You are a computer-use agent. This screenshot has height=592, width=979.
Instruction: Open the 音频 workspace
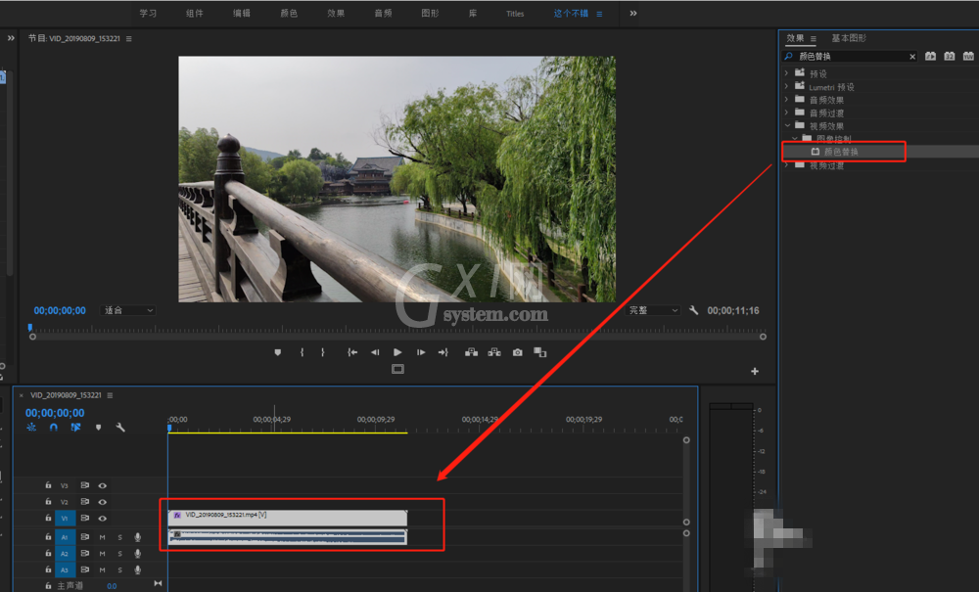point(383,13)
